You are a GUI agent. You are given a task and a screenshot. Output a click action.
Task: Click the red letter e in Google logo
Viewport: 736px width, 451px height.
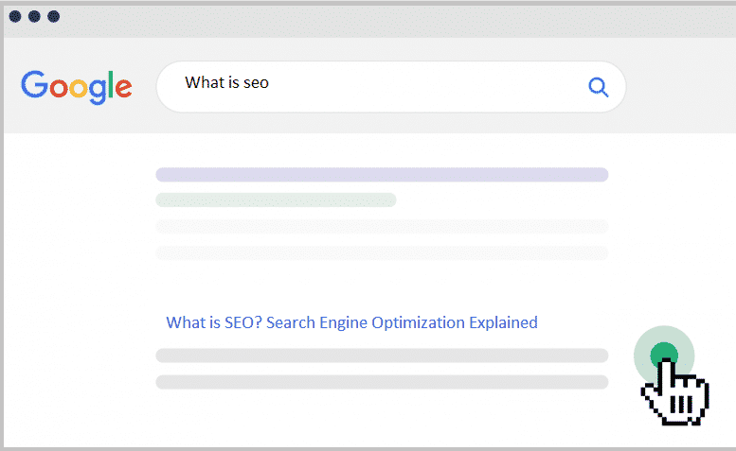pos(123,88)
